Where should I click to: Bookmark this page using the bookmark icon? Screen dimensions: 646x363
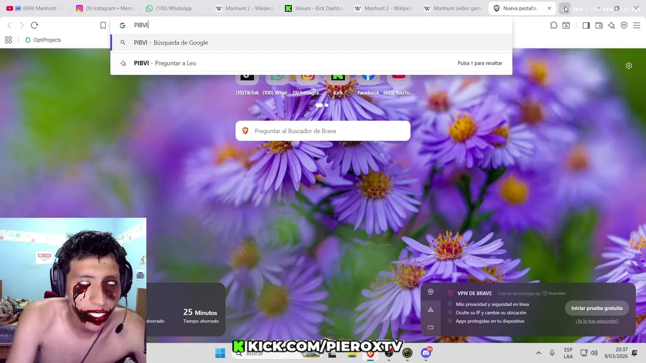(x=103, y=25)
